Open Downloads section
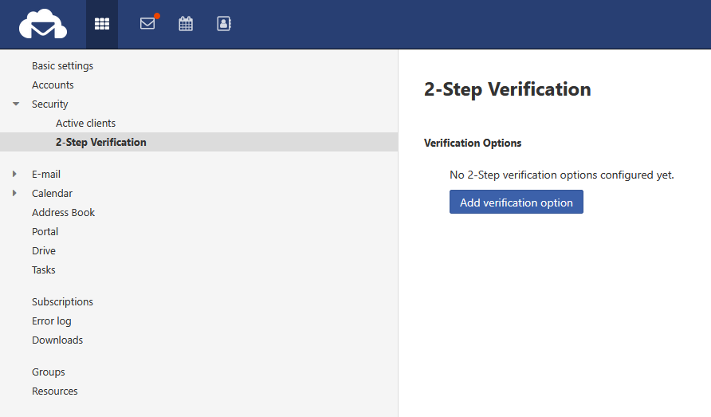711x417 pixels. pyautogui.click(x=57, y=340)
